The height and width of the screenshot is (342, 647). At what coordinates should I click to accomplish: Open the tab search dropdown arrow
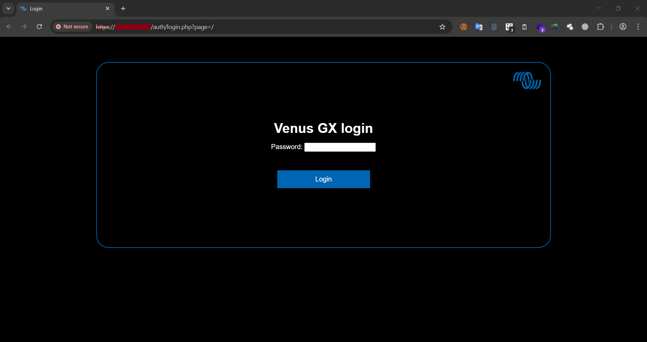(8, 8)
